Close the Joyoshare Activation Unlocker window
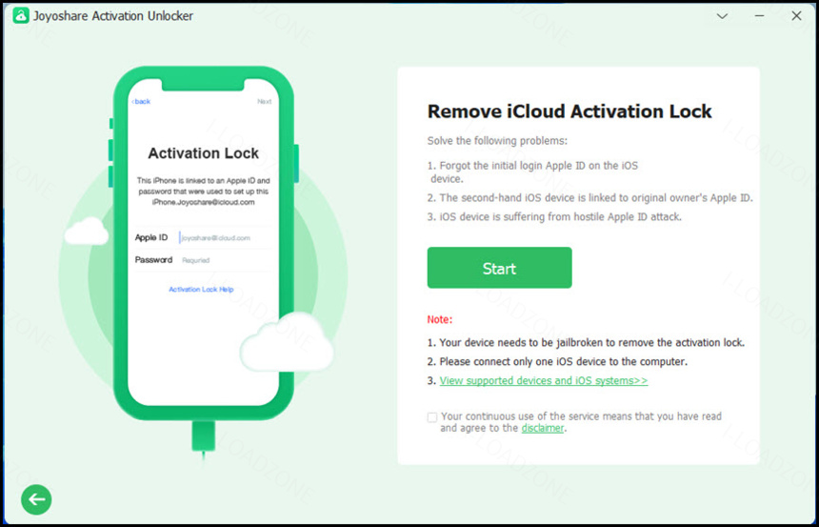This screenshot has height=527, width=819. click(x=796, y=16)
